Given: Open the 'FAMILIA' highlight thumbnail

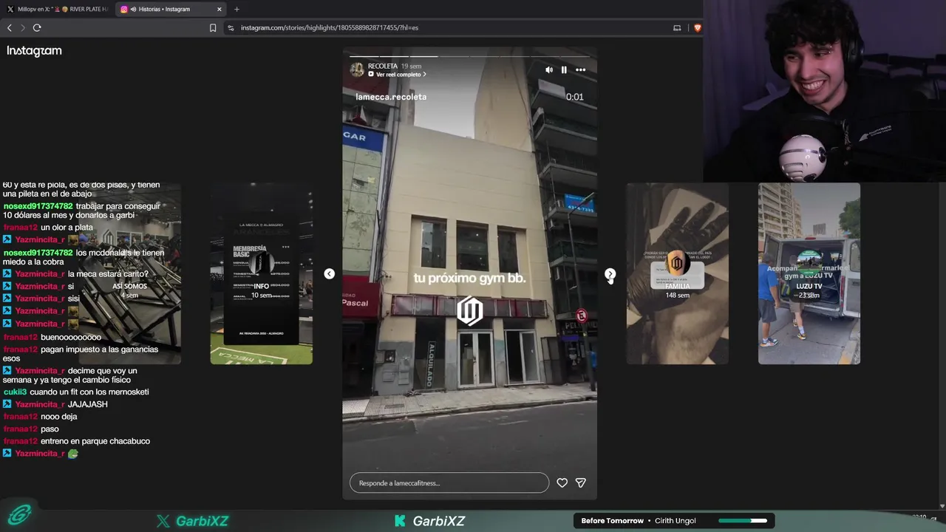Looking at the screenshot, I should [x=678, y=273].
